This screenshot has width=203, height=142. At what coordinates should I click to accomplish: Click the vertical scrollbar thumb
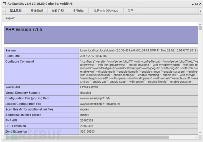tap(200, 28)
